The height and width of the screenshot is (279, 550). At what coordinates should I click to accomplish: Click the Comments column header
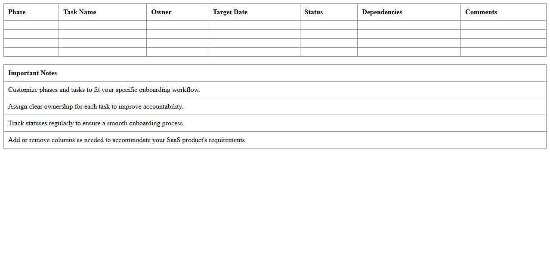tap(481, 12)
